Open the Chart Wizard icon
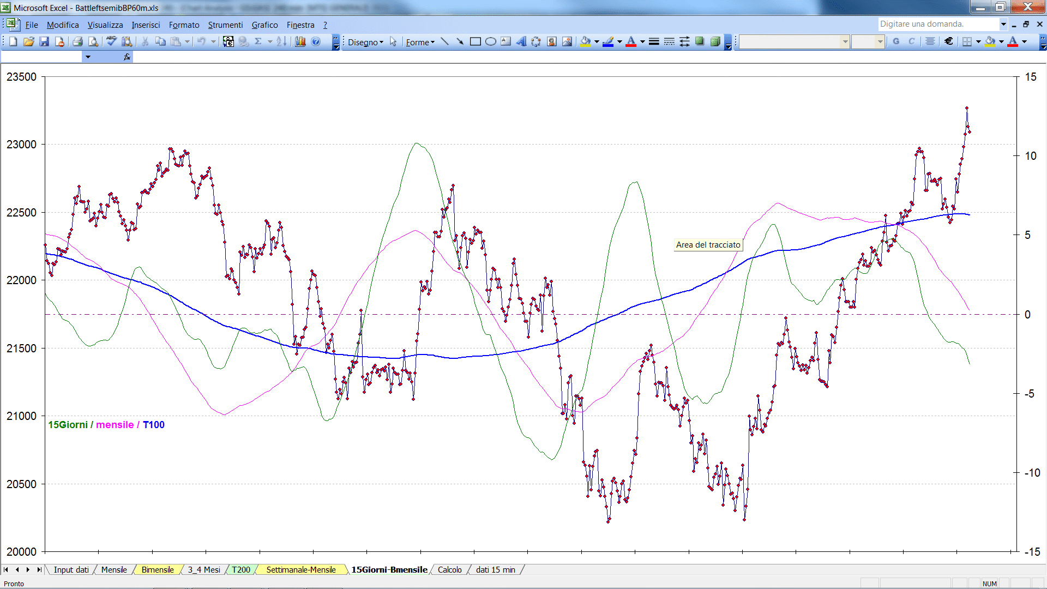Screen dimensions: 1047x589 tap(300, 41)
